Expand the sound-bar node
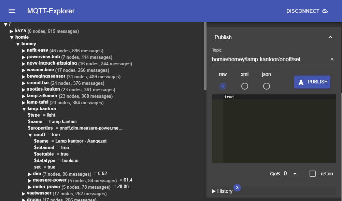This screenshot has width=342, height=201. 24,83
